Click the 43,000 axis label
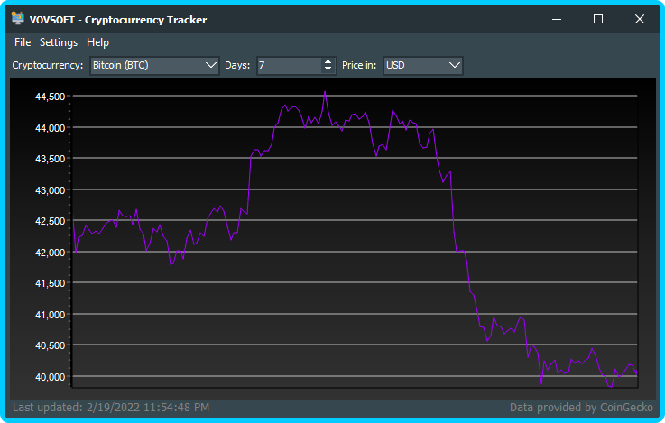This screenshot has height=423, width=665. click(x=50, y=190)
